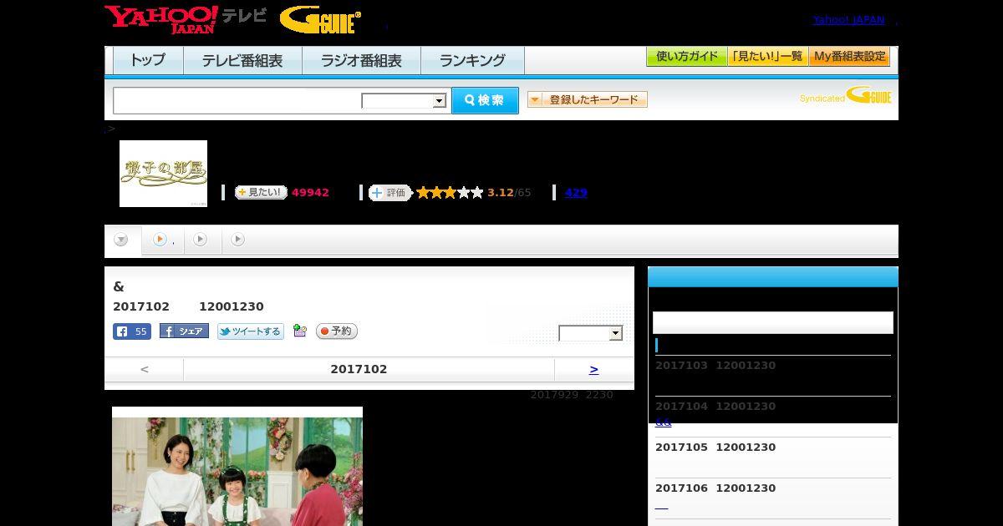Open the Yahoo! JAPAN テレビ logo
1003x526 pixels.
pos(186,18)
